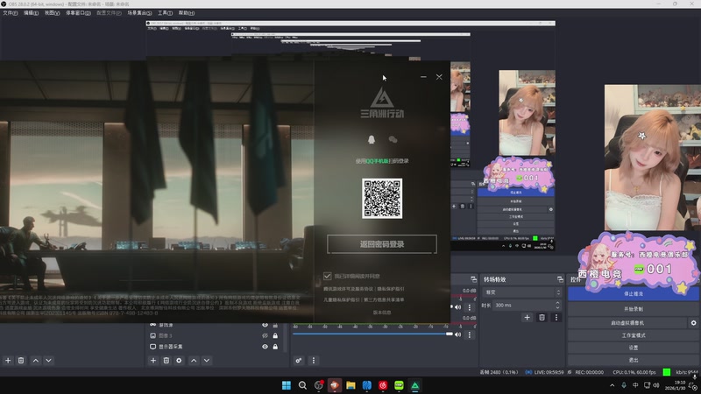Add a transition with the 转场特效 plus icon
Viewport: 701px width, 394px height.
[x=528, y=318]
